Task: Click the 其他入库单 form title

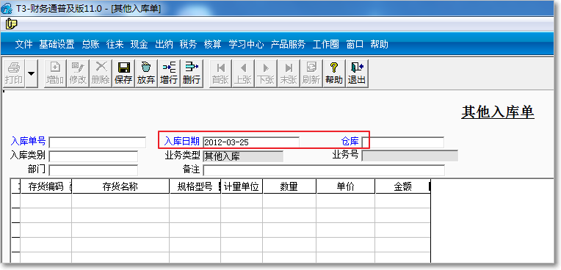Action: point(498,112)
